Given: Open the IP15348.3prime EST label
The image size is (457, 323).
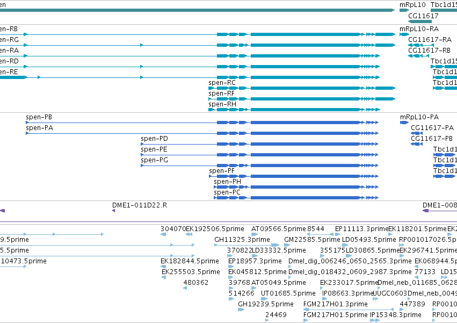Looking at the screenshot, I should click(x=396, y=315).
